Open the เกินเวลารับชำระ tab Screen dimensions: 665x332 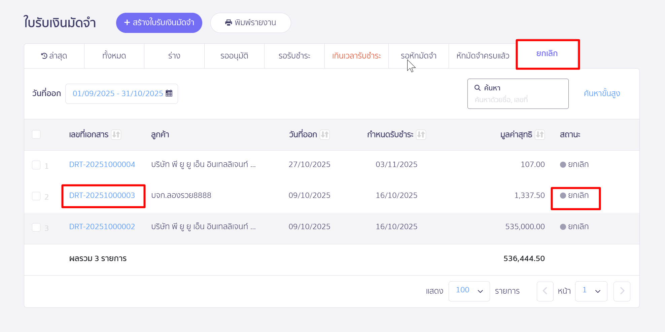[356, 56]
